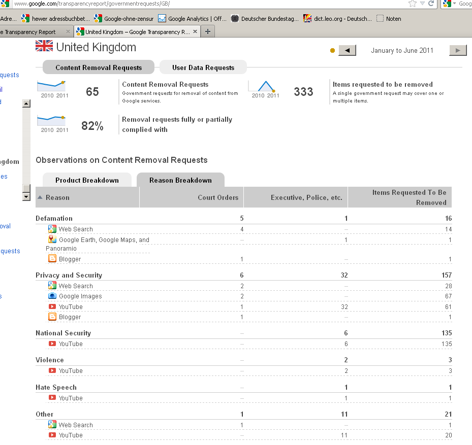This screenshot has width=472, height=445.
Task: Click the Defamation reason heading
Action: 54,218
